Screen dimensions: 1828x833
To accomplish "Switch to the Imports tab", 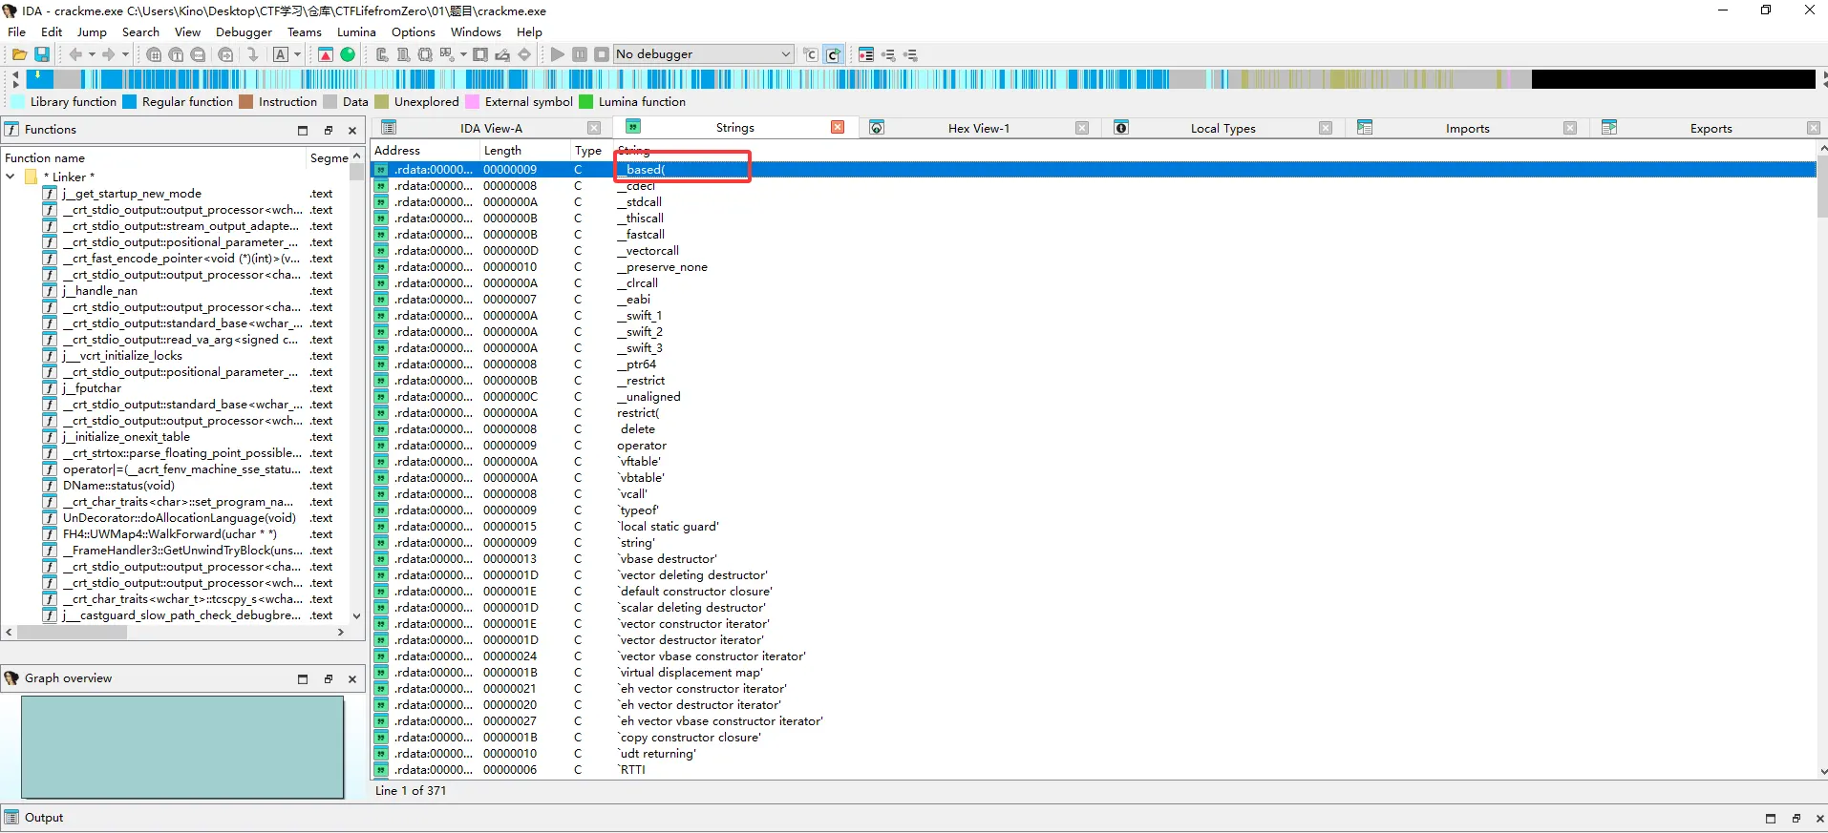I will coord(1467,128).
